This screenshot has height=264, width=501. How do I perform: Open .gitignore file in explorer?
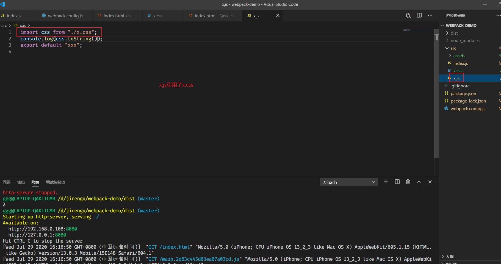(460, 86)
